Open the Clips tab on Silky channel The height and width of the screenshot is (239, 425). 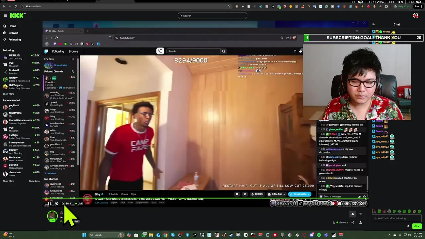coord(133,194)
